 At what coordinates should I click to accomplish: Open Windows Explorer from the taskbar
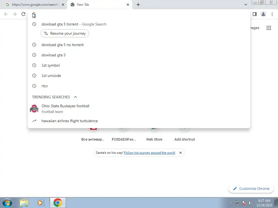click(24, 203)
